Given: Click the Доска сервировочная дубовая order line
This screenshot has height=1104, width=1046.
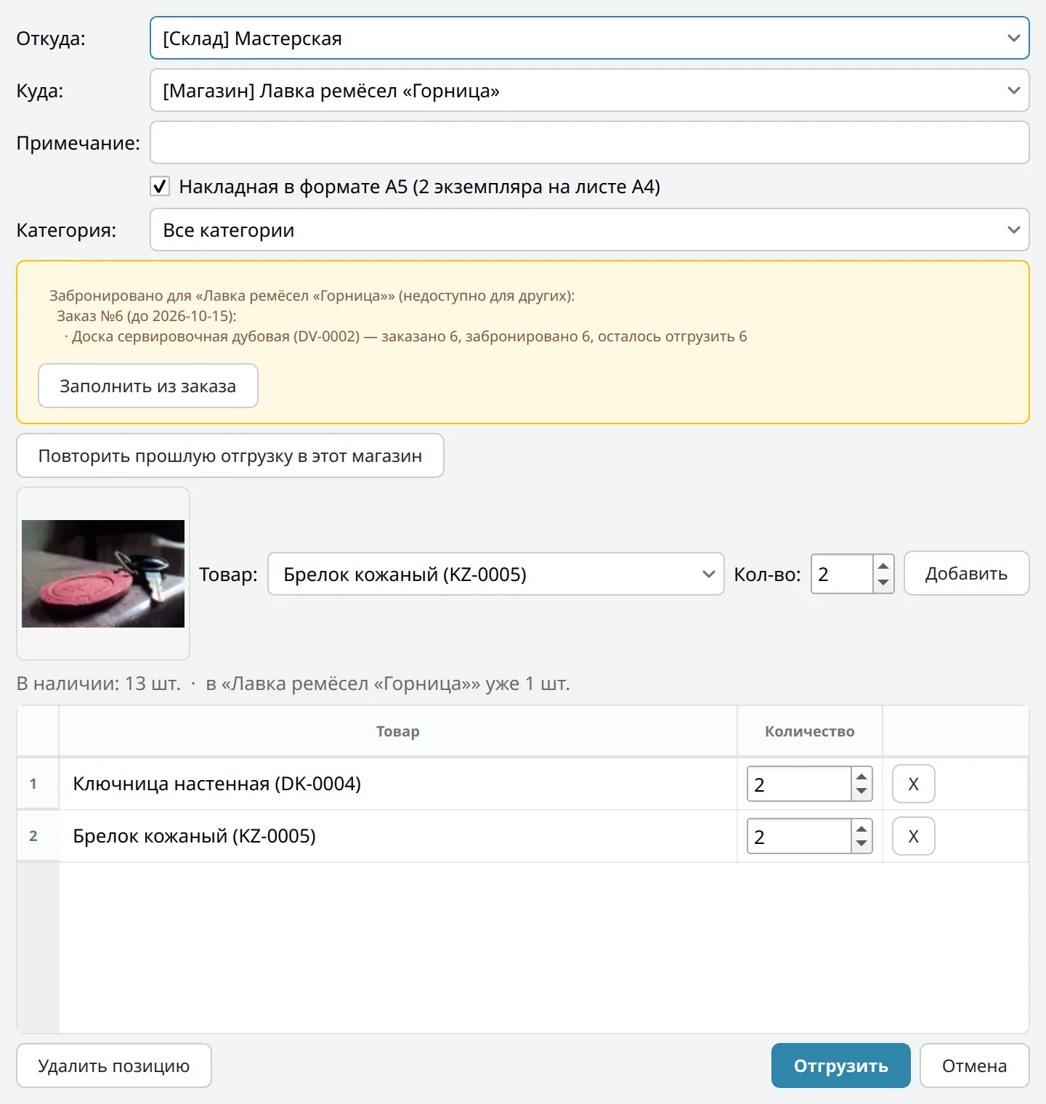Looking at the screenshot, I should pos(405,336).
